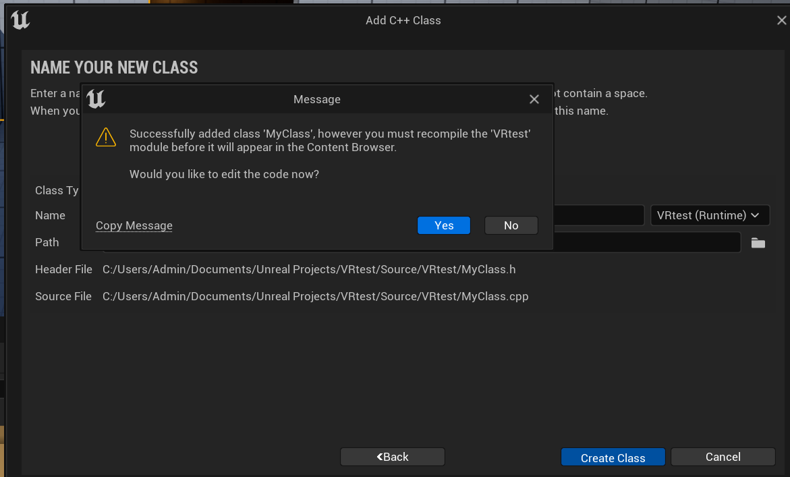Click Copy Message link
Image resolution: width=790 pixels, height=477 pixels.
tap(134, 225)
